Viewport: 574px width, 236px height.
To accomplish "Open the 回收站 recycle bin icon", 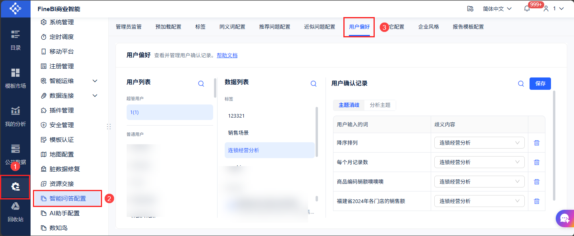I will point(15,211).
